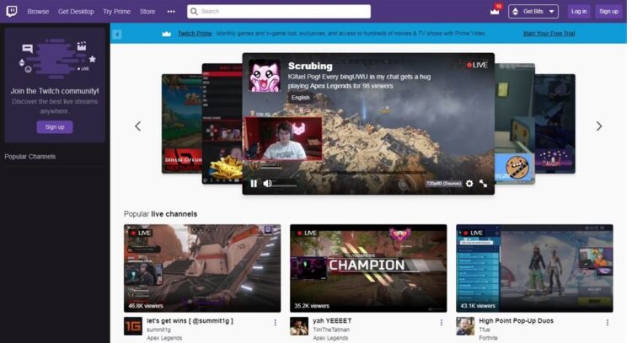
Task: Click the TimTheTatman channel avatar icon
Action: [x=299, y=326]
